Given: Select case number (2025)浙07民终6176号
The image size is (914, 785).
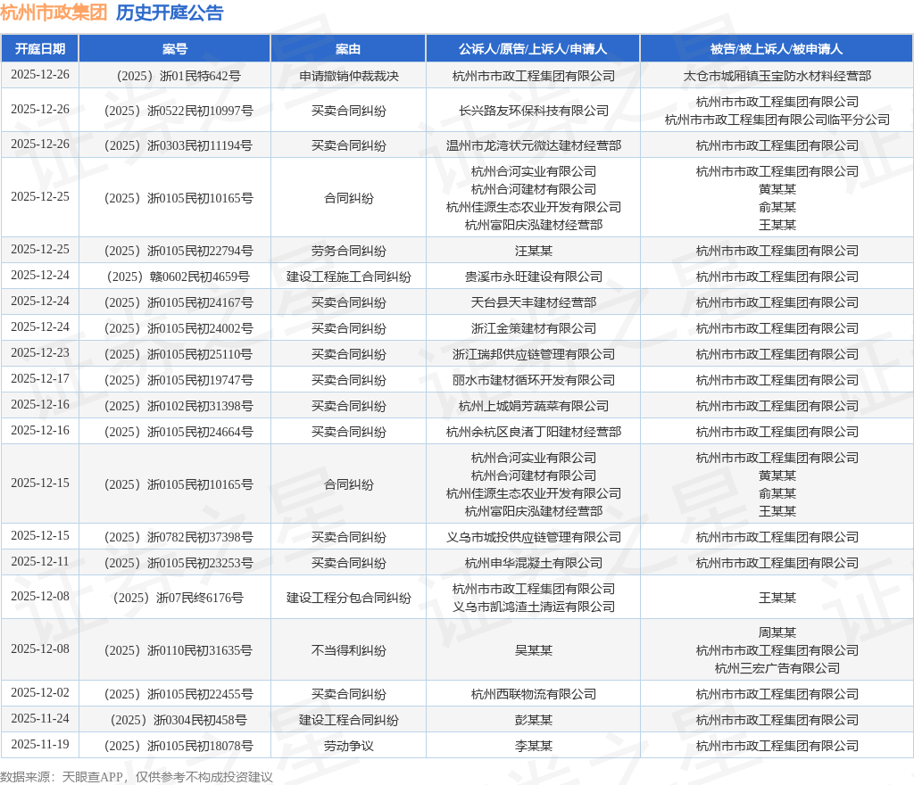Looking at the screenshot, I should tap(179, 598).
